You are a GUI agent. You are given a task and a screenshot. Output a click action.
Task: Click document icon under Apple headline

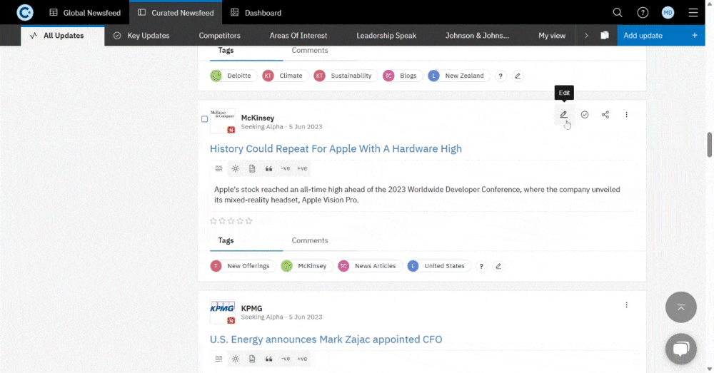tap(252, 168)
